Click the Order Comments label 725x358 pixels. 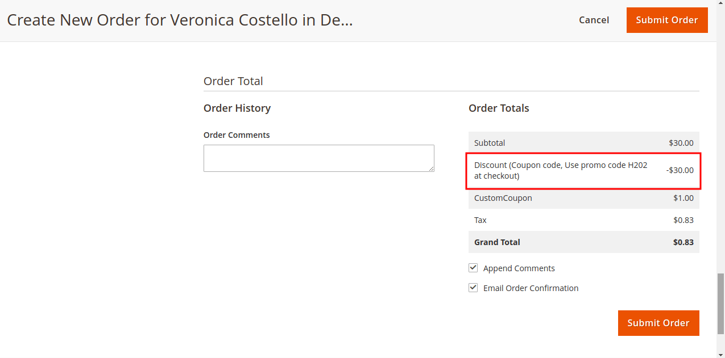(237, 135)
